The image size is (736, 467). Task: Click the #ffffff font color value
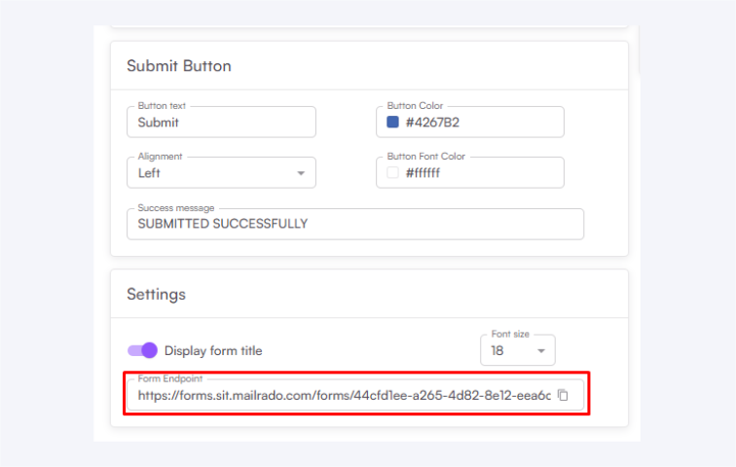point(423,173)
